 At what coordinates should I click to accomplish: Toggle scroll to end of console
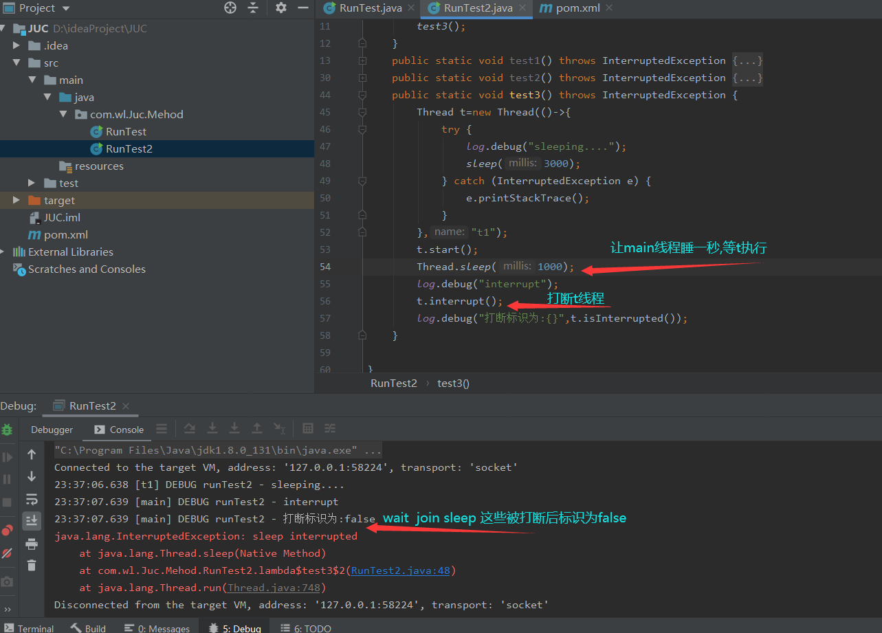[x=32, y=520]
